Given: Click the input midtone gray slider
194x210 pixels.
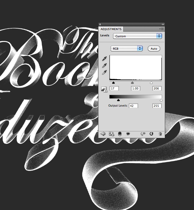Looking at the screenshot, I should (x=133, y=83).
